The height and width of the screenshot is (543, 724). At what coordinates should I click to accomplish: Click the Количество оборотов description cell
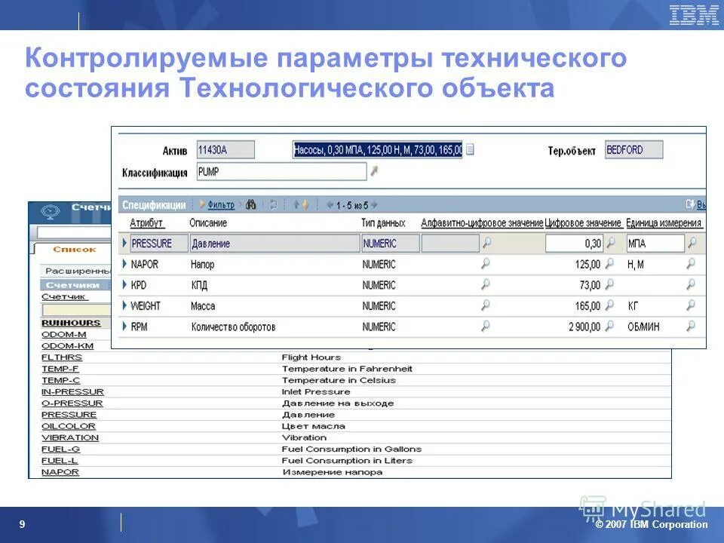[233, 327]
